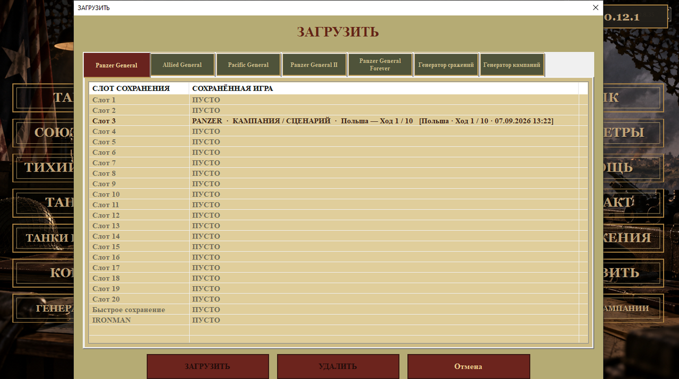Click the ЗАГРУЗИТЬ button
Screen dimensions: 679x379
(208, 366)
